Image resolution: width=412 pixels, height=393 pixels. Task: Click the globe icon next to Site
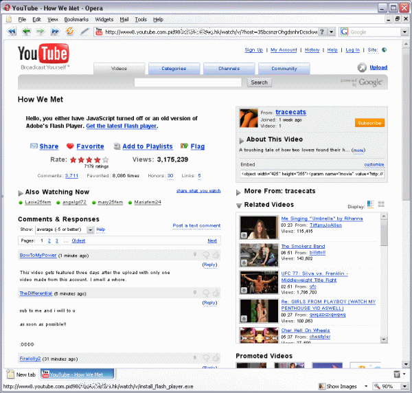pos(384,49)
